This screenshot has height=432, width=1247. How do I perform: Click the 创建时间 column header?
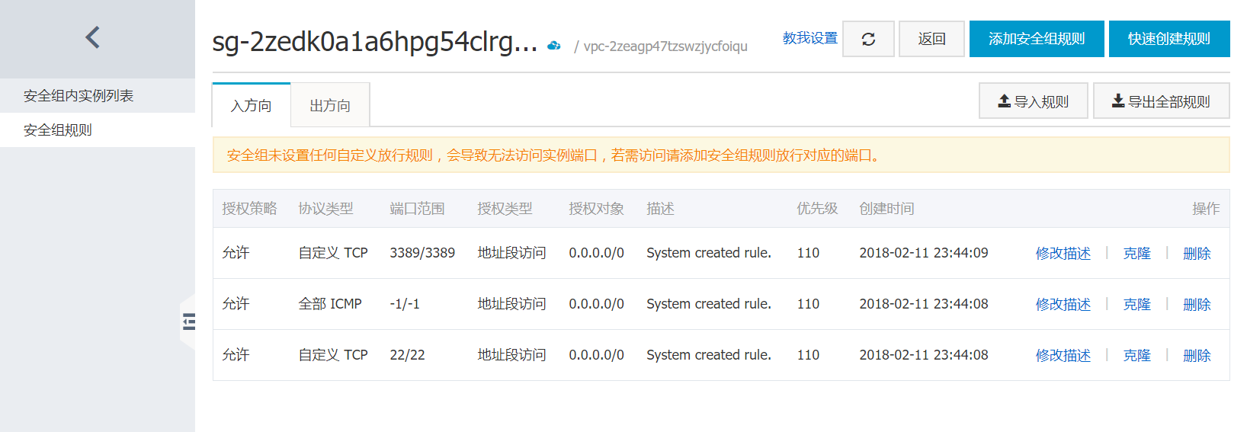click(x=886, y=209)
